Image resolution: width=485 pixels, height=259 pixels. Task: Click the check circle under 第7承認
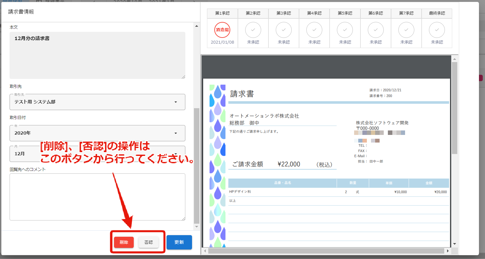pos(406,30)
